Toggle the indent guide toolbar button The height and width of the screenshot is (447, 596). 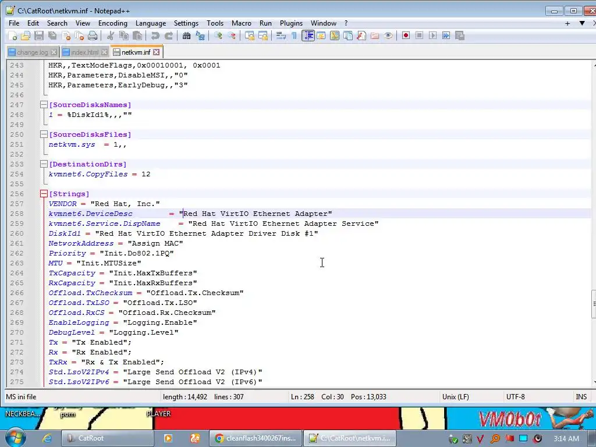click(x=307, y=36)
